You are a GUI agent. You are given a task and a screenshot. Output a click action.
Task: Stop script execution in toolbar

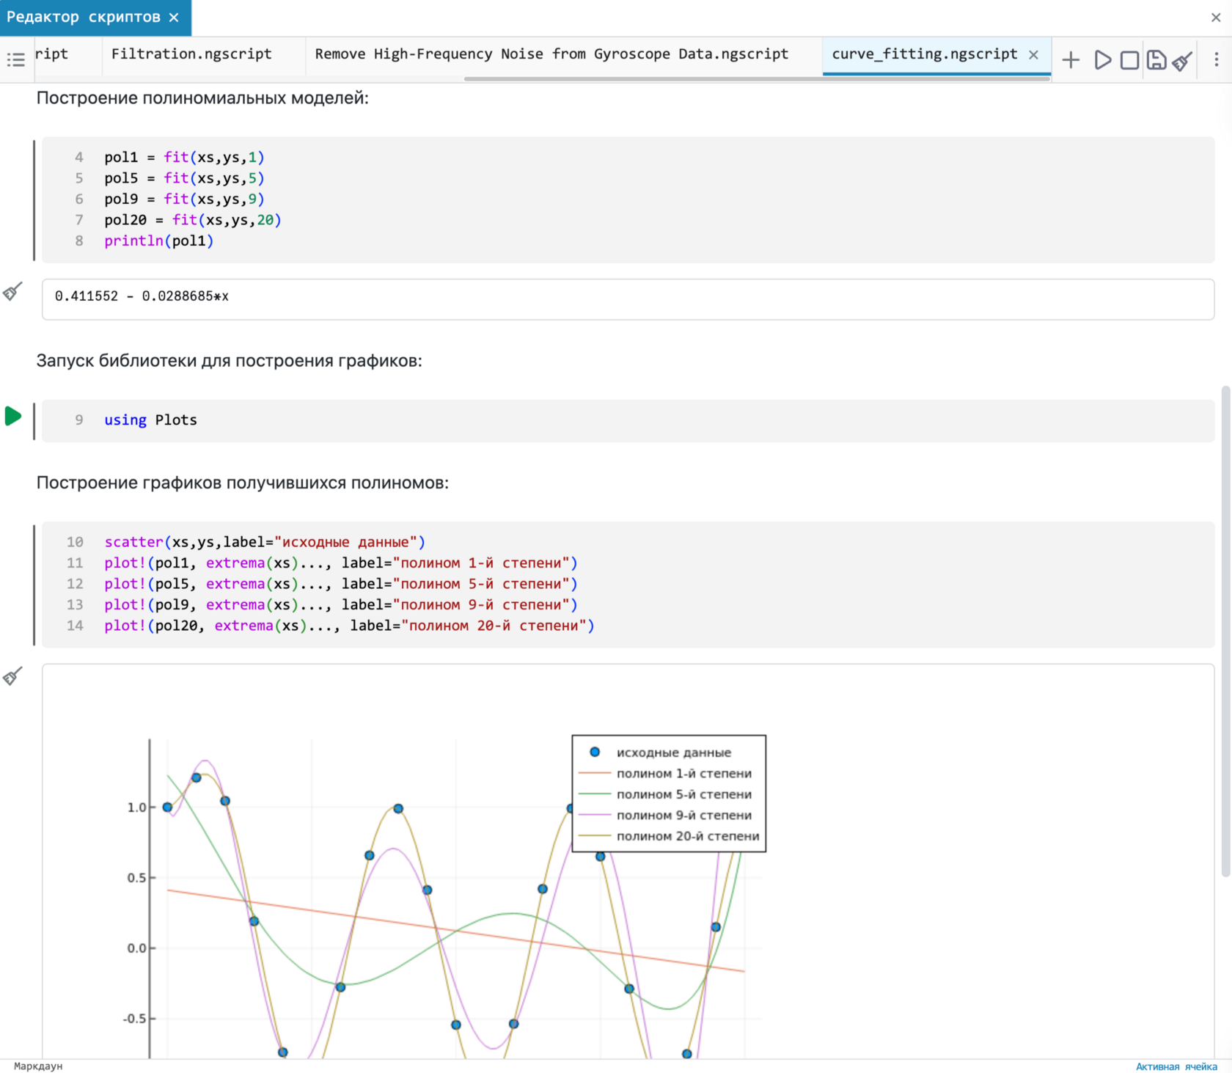tap(1129, 59)
